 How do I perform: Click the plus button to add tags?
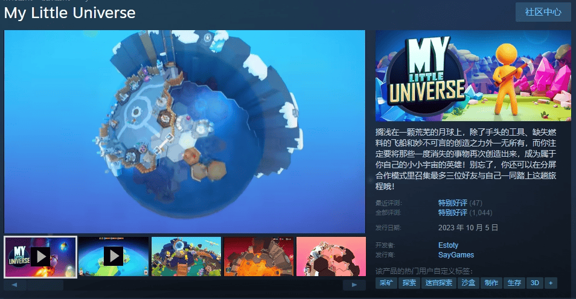pos(551,283)
